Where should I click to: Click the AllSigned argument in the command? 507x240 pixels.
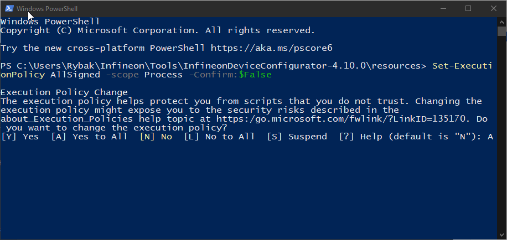tap(75, 75)
